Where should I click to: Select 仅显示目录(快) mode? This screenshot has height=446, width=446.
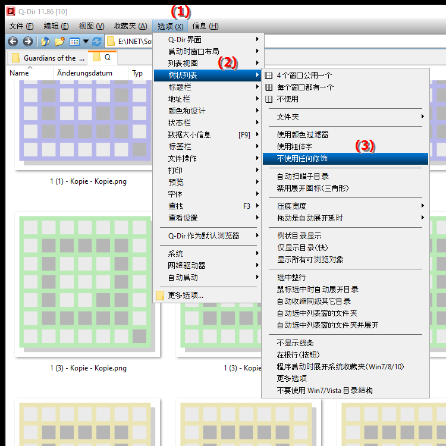pyautogui.click(x=346, y=248)
